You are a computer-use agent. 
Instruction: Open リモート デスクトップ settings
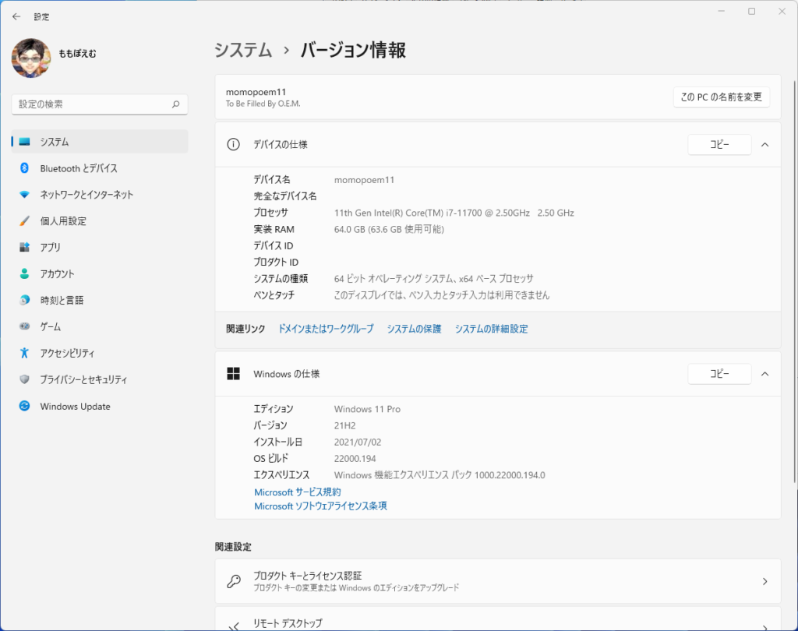click(498, 619)
